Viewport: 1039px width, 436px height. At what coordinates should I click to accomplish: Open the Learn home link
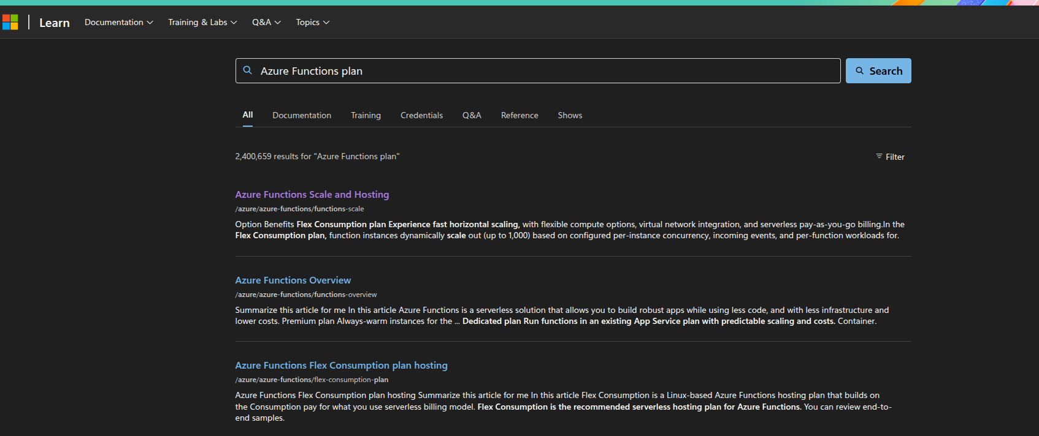pyautogui.click(x=55, y=23)
